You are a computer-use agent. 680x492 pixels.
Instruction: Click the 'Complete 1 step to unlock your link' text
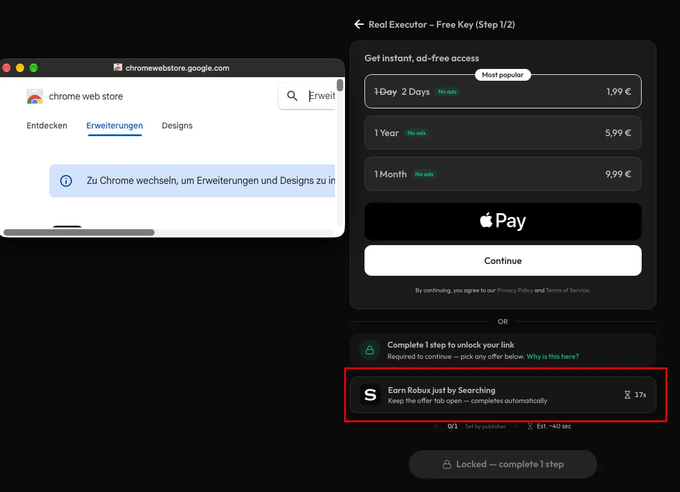(x=451, y=345)
